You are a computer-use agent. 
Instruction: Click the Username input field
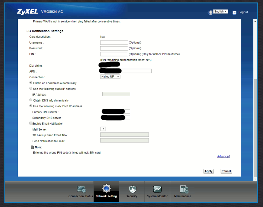coord(114,42)
